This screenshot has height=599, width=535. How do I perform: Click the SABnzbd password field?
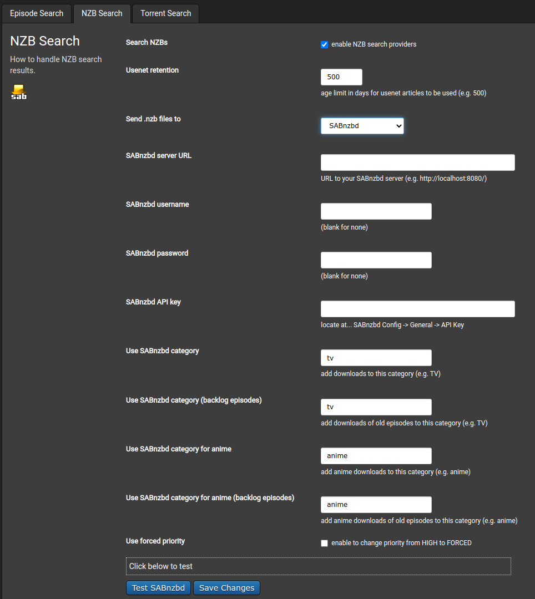(376, 260)
